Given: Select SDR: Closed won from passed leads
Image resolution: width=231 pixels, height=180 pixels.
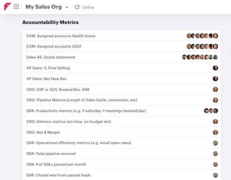Looking at the screenshot, I should click(x=122, y=175).
